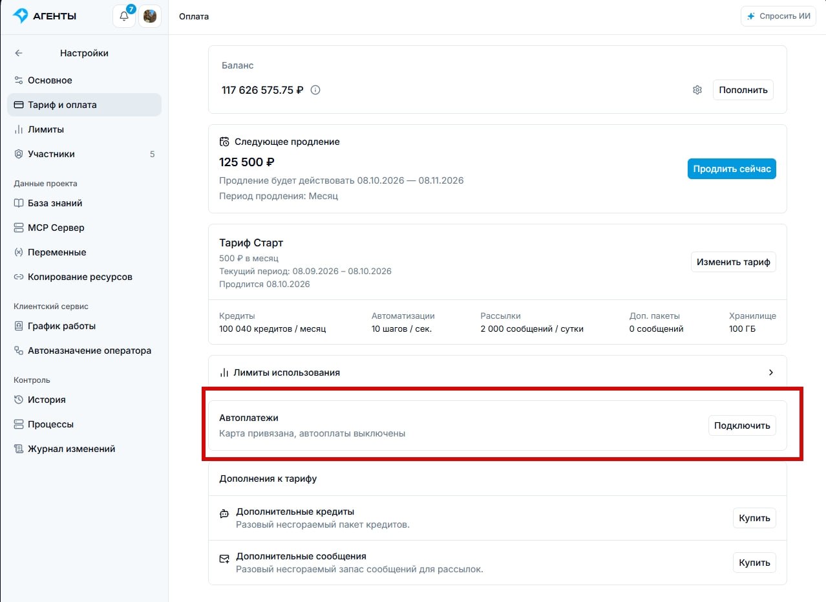
Task: Click the График работы calendar icon
Action: [19, 326]
